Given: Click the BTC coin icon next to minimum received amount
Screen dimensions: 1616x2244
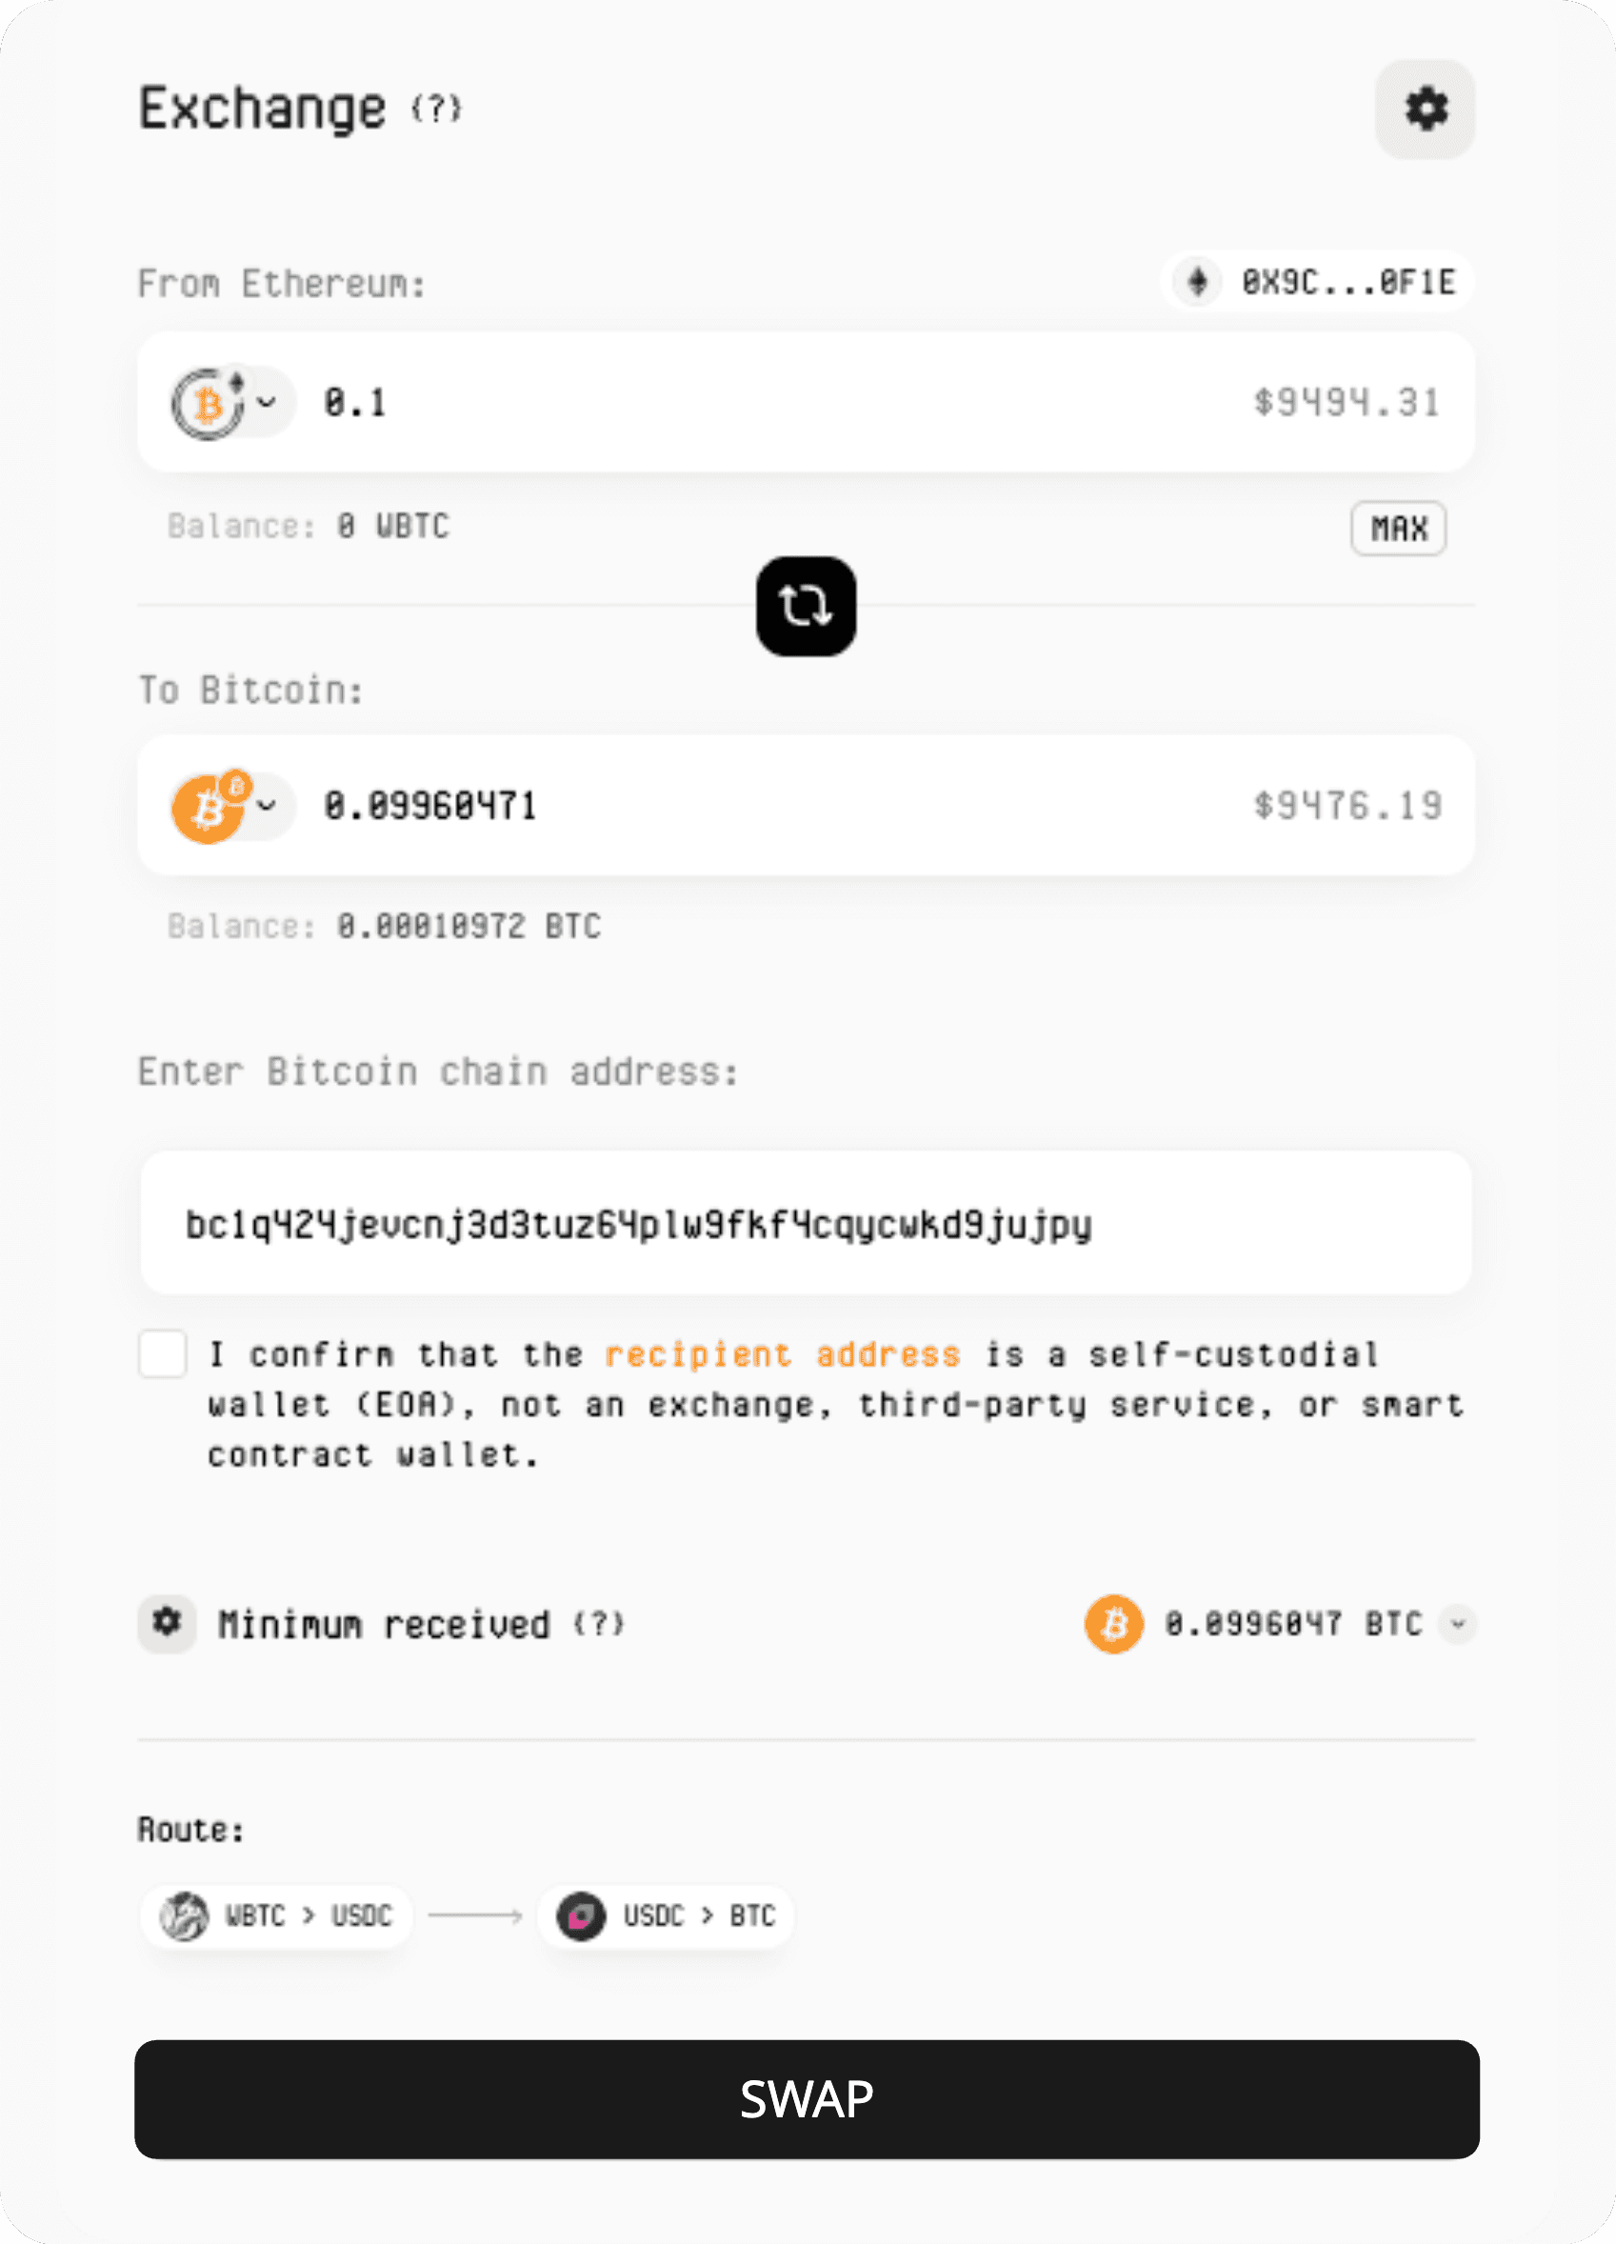Looking at the screenshot, I should pos(1113,1624).
